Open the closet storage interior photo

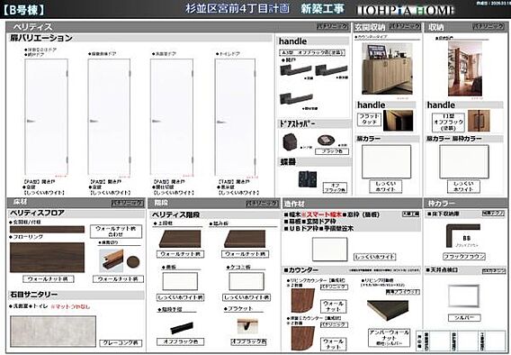click(x=464, y=68)
